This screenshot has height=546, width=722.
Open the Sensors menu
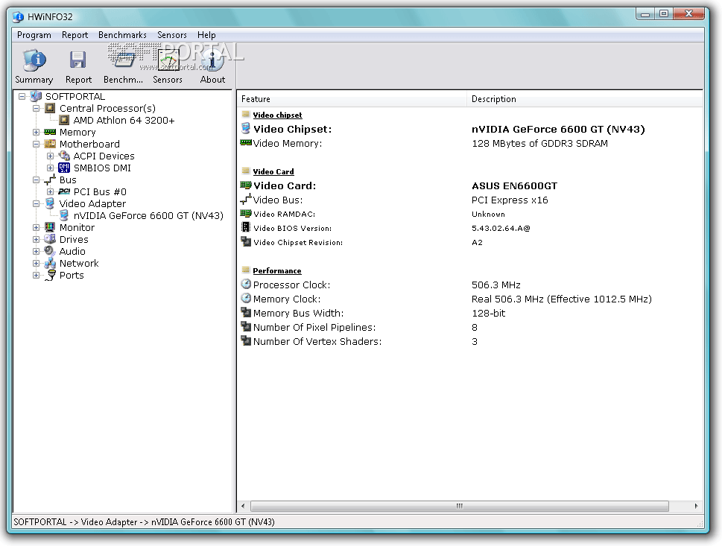tap(172, 35)
